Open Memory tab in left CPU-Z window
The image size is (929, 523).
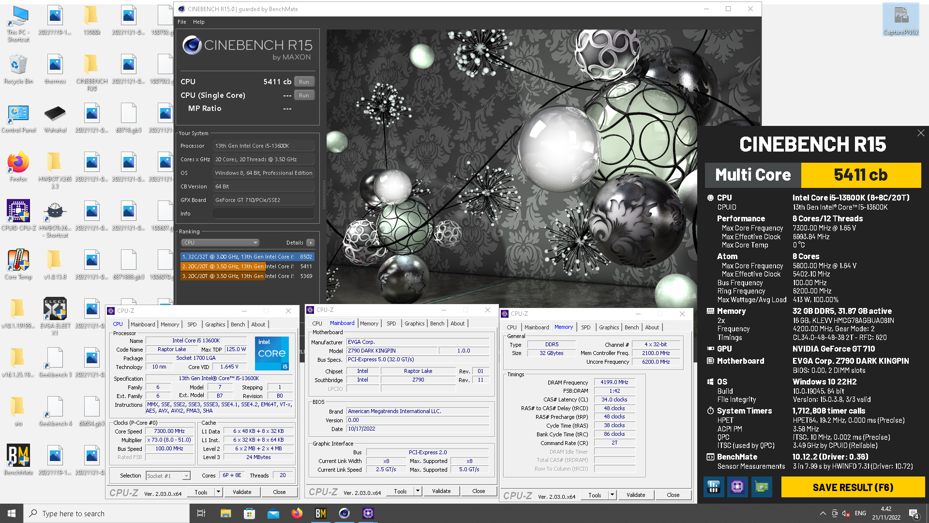pyautogui.click(x=170, y=324)
